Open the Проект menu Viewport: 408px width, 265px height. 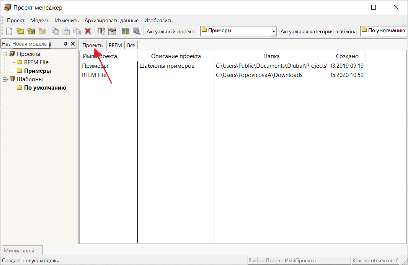(16, 20)
